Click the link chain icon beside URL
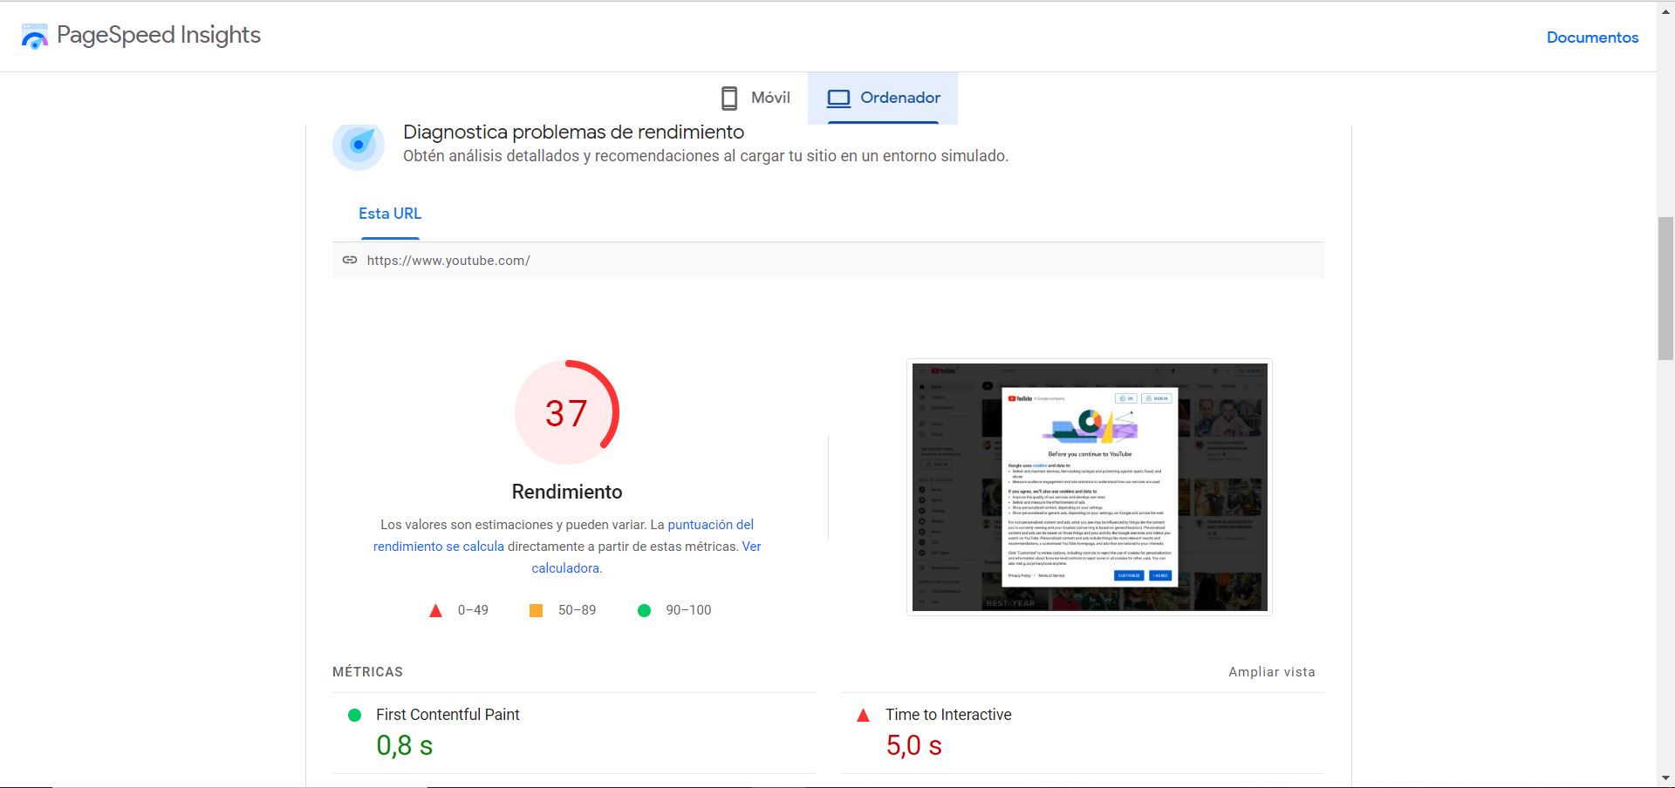This screenshot has height=788, width=1675. [350, 260]
